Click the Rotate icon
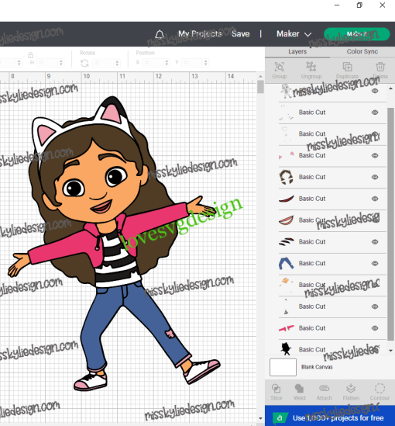This screenshot has height=426, width=395. (84, 64)
